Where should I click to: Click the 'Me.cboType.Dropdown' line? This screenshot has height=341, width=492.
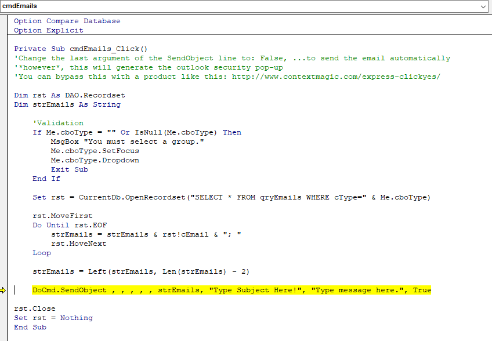(x=95, y=160)
